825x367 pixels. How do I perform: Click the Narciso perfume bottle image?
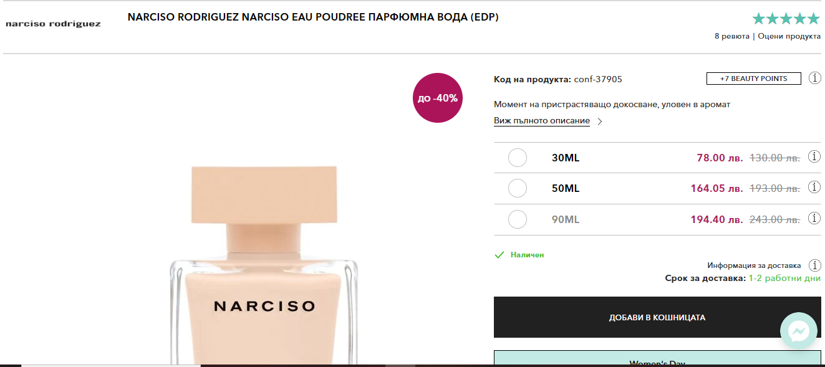pos(264,265)
